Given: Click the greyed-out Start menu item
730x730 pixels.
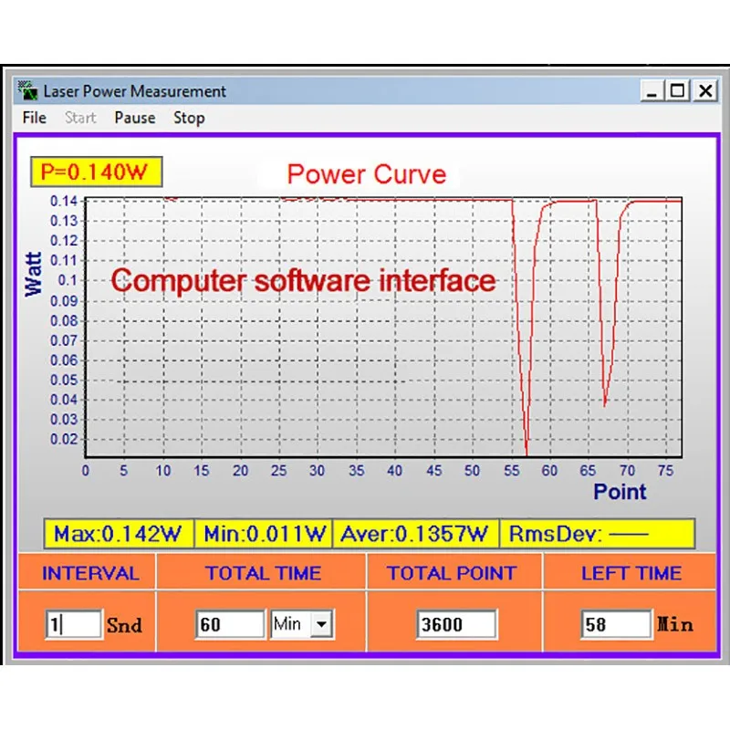Looking at the screenshot, I should point(80,118).
